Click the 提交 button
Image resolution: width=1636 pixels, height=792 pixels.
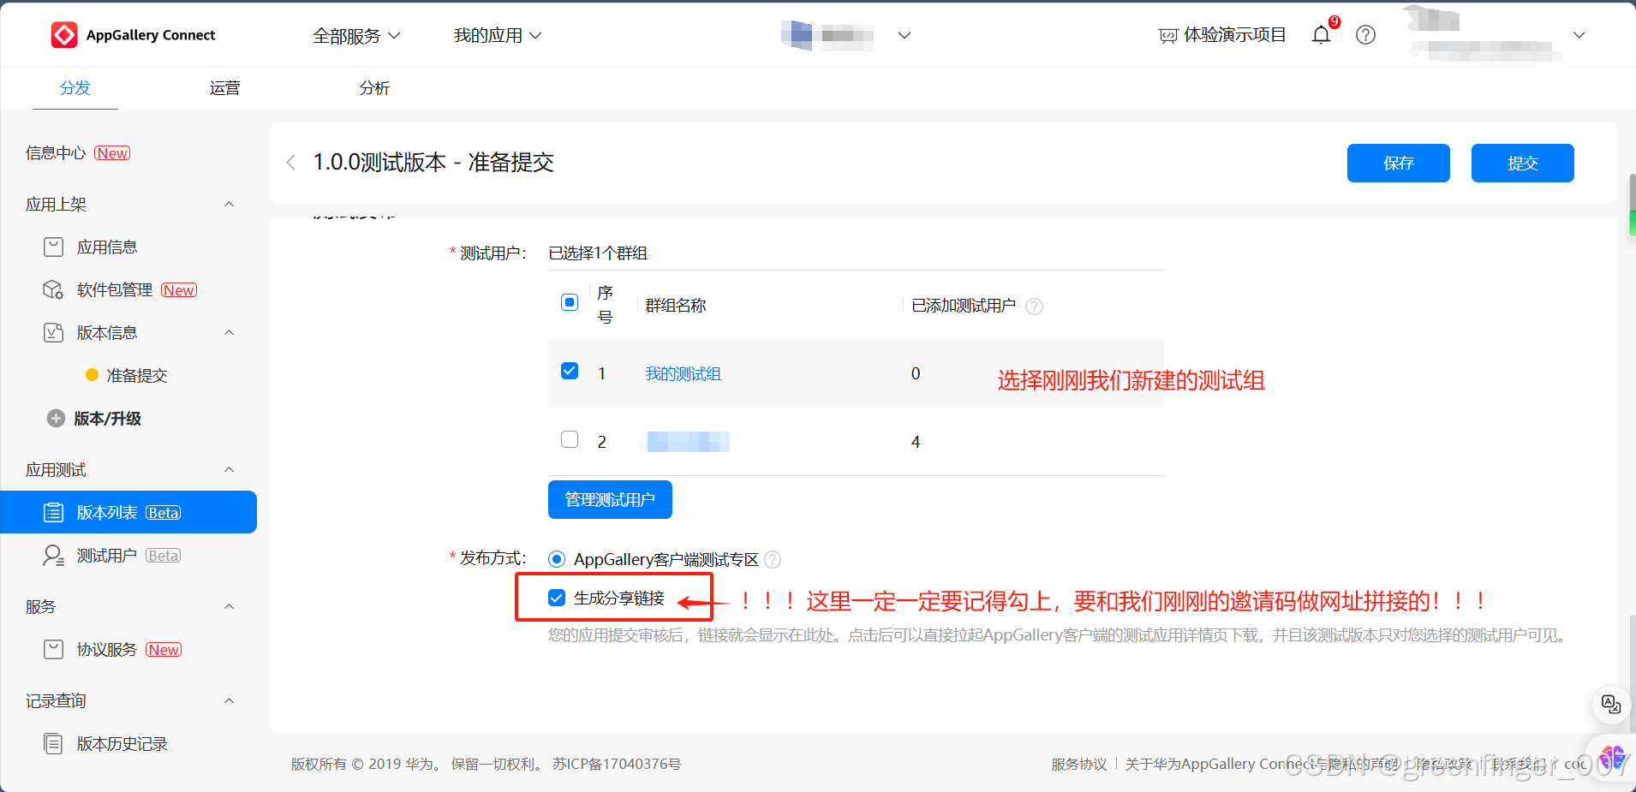(1523, 163)
